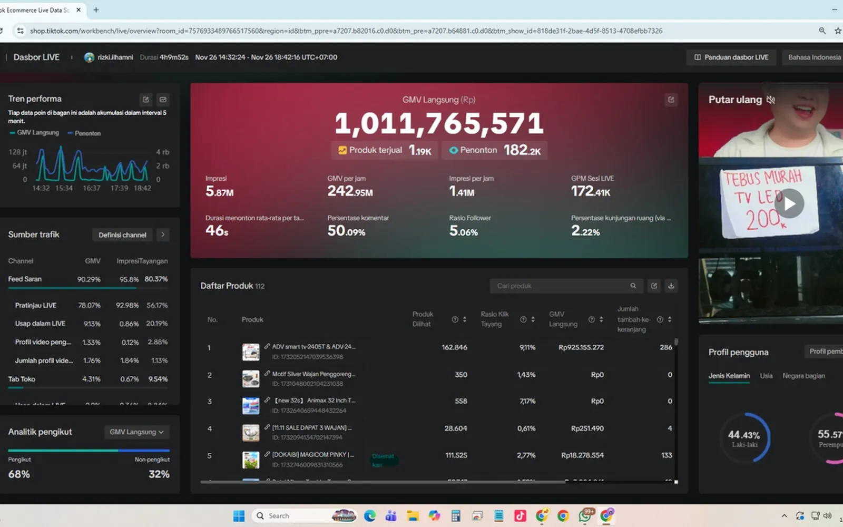The width and height of the screenshot is (843, 527).
Task: Click the Windows Start button
Action: (x=239, y=515)
